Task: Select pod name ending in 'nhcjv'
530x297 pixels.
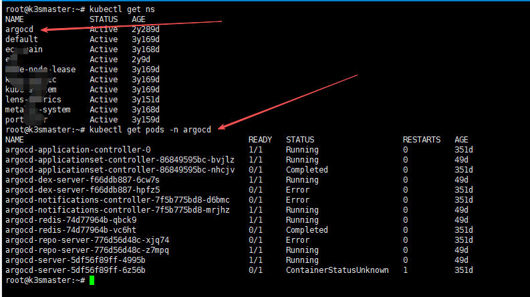Action: click(x=120, y=170)
